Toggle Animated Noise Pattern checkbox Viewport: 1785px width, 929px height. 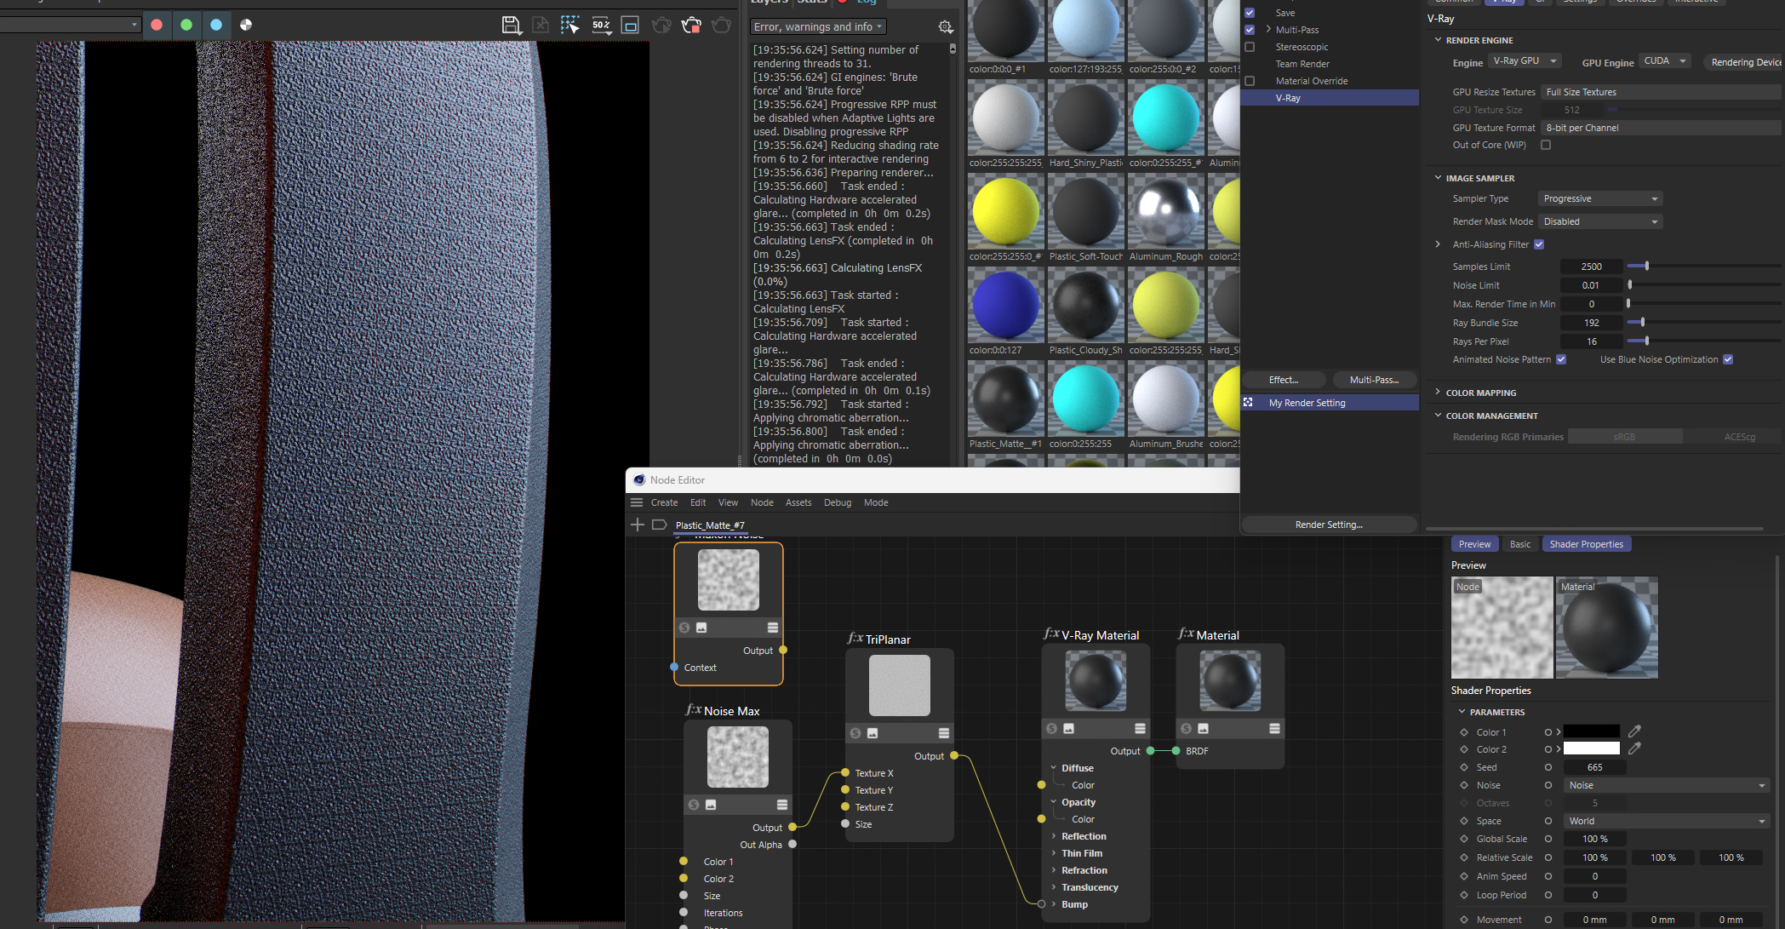(x=1561, y=359)
